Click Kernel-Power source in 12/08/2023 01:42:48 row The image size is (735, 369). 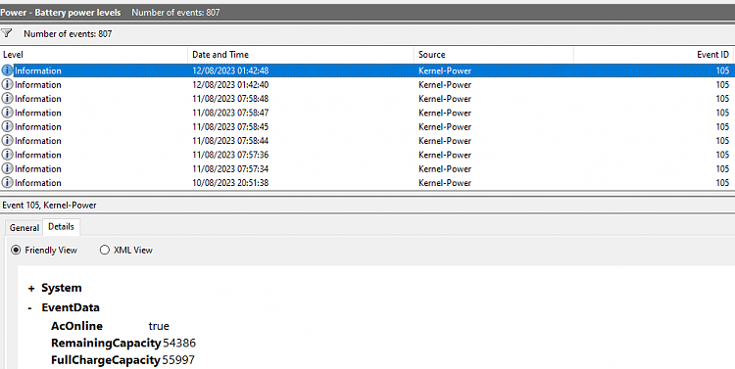click(x=445, y=70)
